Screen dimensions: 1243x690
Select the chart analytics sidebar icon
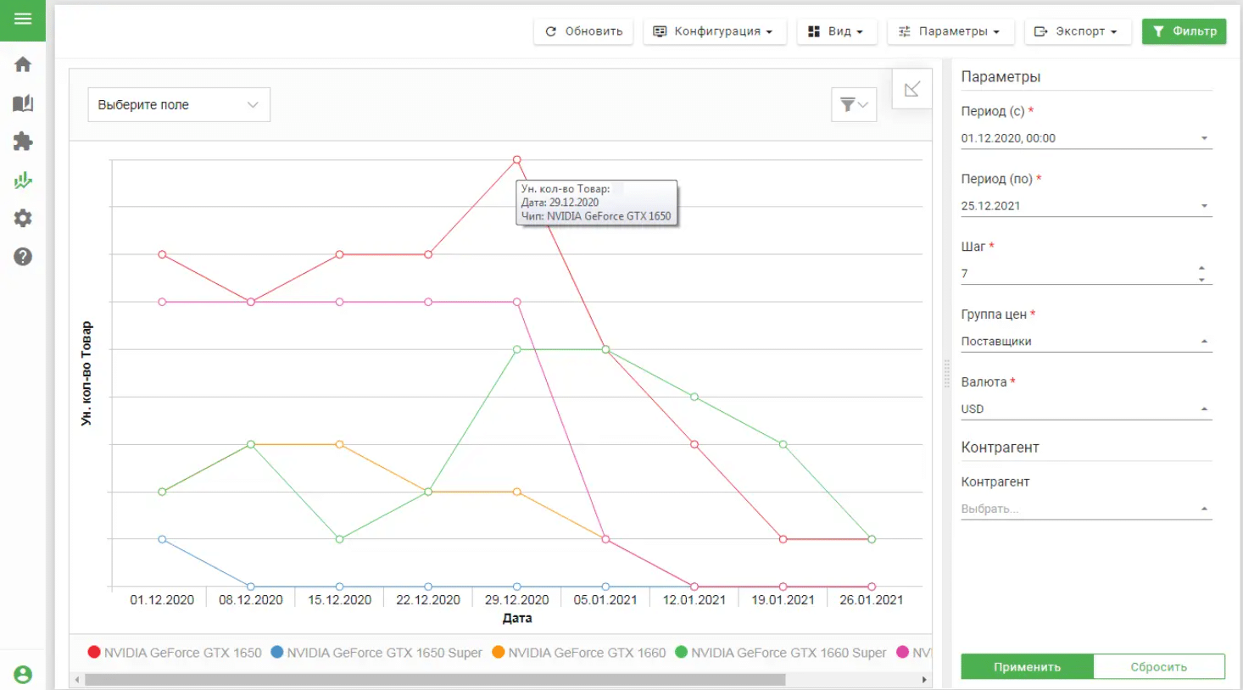(x=23, y=180)
